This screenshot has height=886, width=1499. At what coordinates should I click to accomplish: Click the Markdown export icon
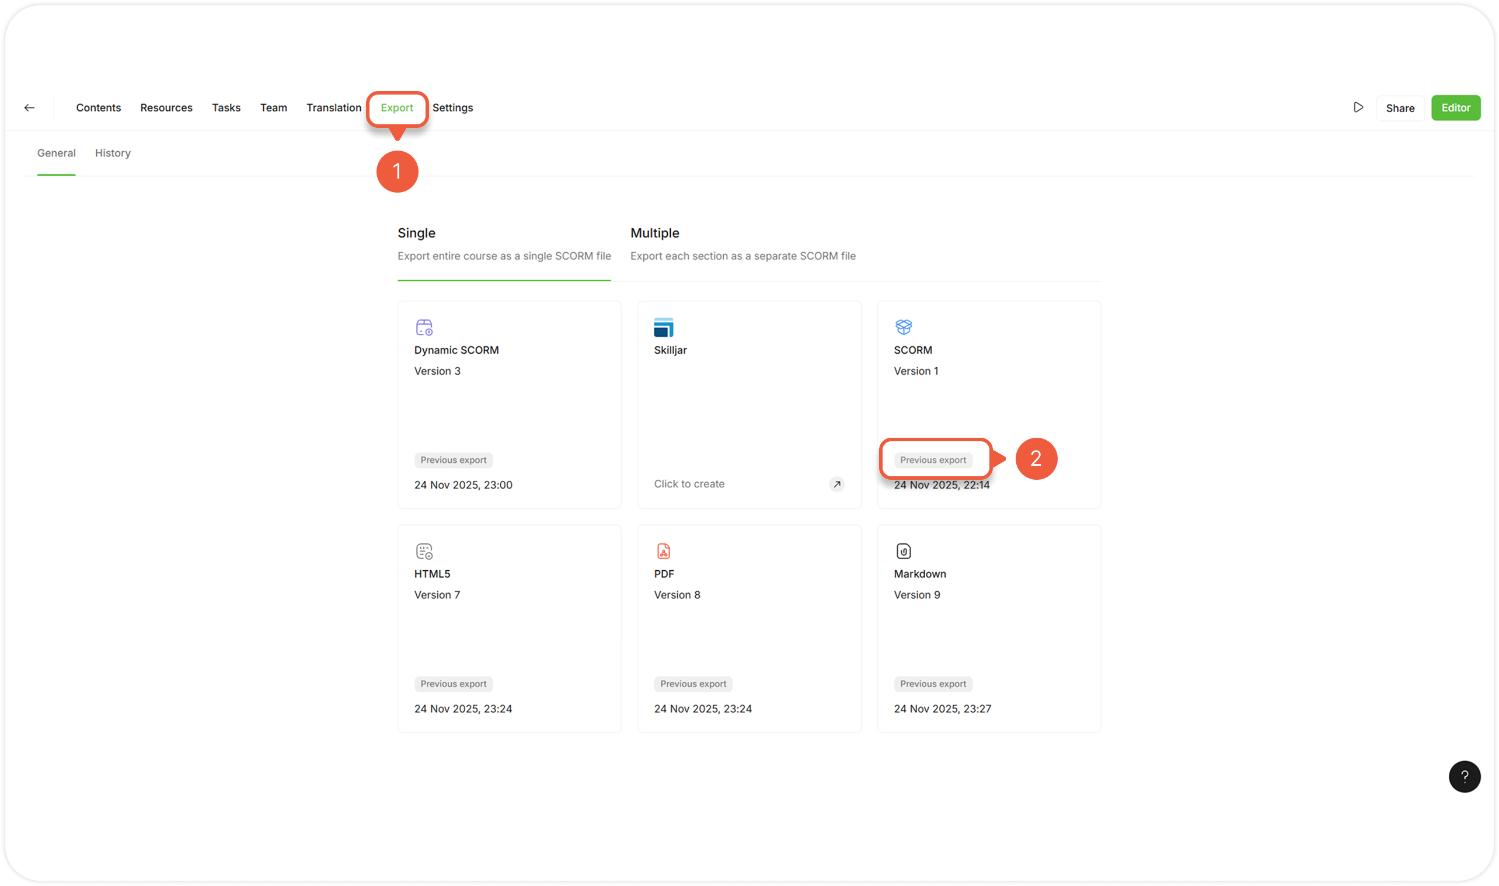click(x=903, y=551)
